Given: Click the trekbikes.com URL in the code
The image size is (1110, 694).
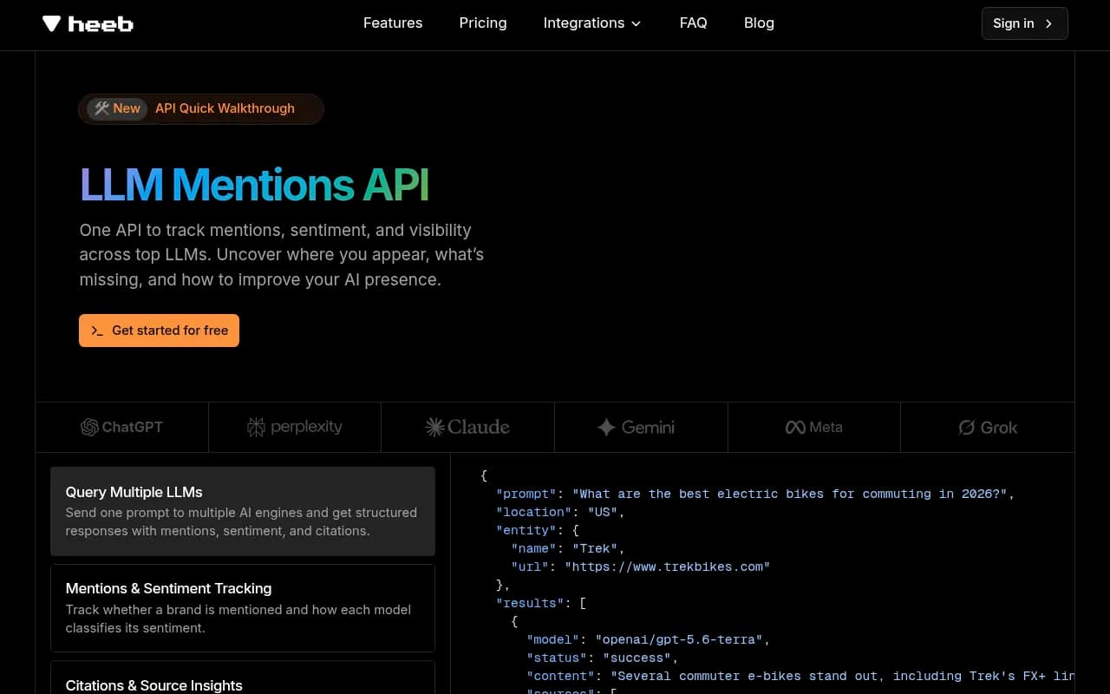Looking at the screenshot, I should coord(667,566).
